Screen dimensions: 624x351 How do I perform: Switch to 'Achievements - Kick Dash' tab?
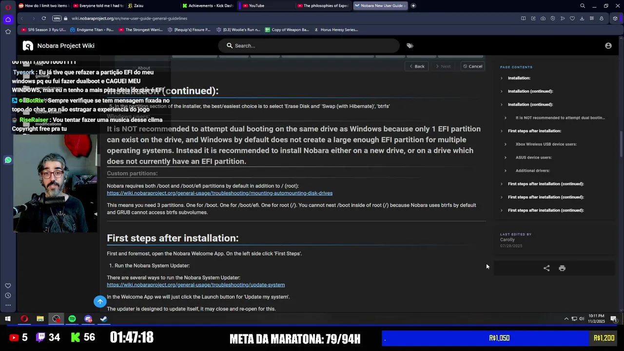click(209, 6)
